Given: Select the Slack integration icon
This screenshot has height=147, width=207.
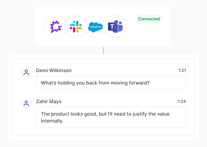Looking at the screenshot, I should pyautogui.click(x=76, y=27).
